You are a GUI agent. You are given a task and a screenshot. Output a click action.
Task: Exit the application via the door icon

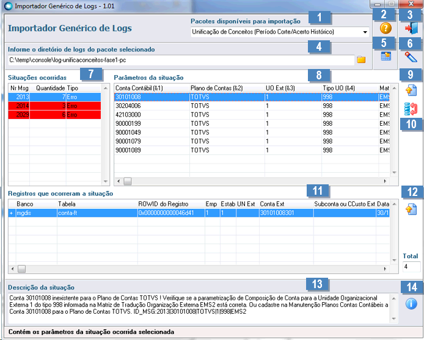(x=411, y=28)
